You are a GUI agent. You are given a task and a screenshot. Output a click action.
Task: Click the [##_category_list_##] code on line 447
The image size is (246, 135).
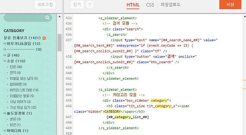tap(127, 117)
